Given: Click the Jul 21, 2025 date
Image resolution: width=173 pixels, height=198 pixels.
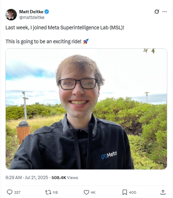Looking at the screenshot, I should [x=36, y=178].
